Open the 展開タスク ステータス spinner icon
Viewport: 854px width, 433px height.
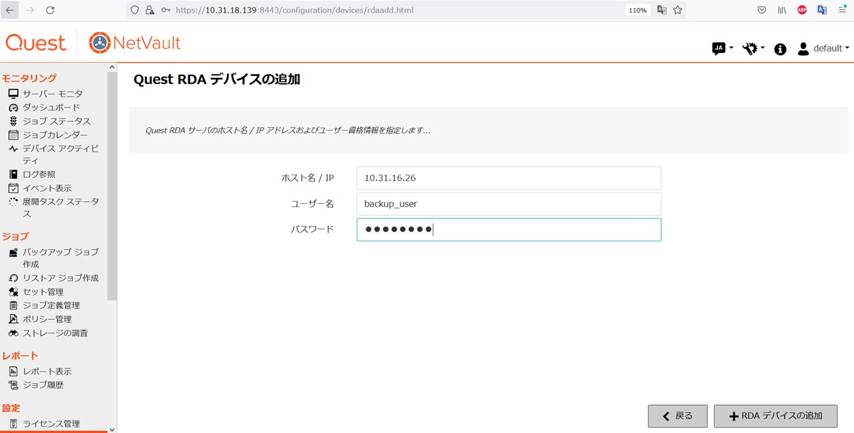pyautogui.click(x=13, y=202)
